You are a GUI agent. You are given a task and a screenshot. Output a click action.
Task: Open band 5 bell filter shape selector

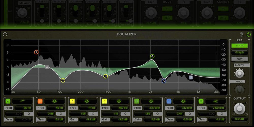point(183,101)
